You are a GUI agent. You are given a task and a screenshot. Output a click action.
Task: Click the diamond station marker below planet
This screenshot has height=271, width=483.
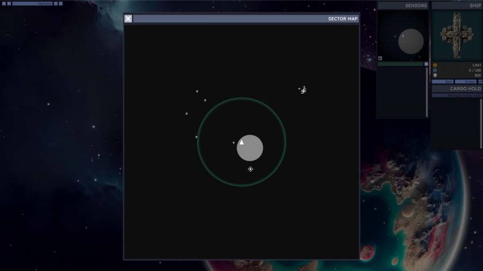[250, 169]
